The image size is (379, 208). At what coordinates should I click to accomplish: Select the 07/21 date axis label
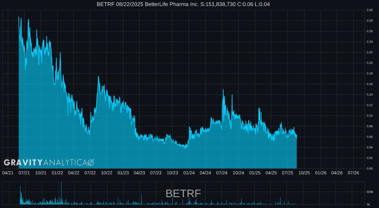24,173
